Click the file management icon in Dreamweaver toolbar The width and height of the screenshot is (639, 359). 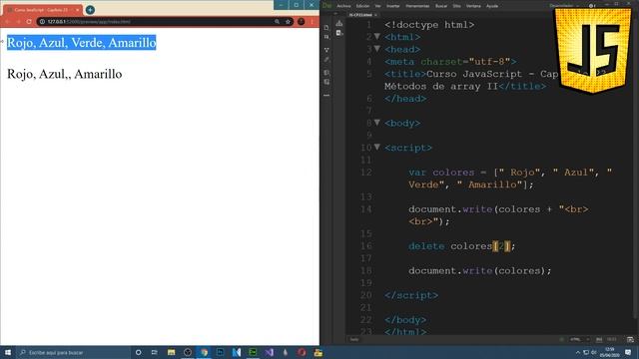326,37
